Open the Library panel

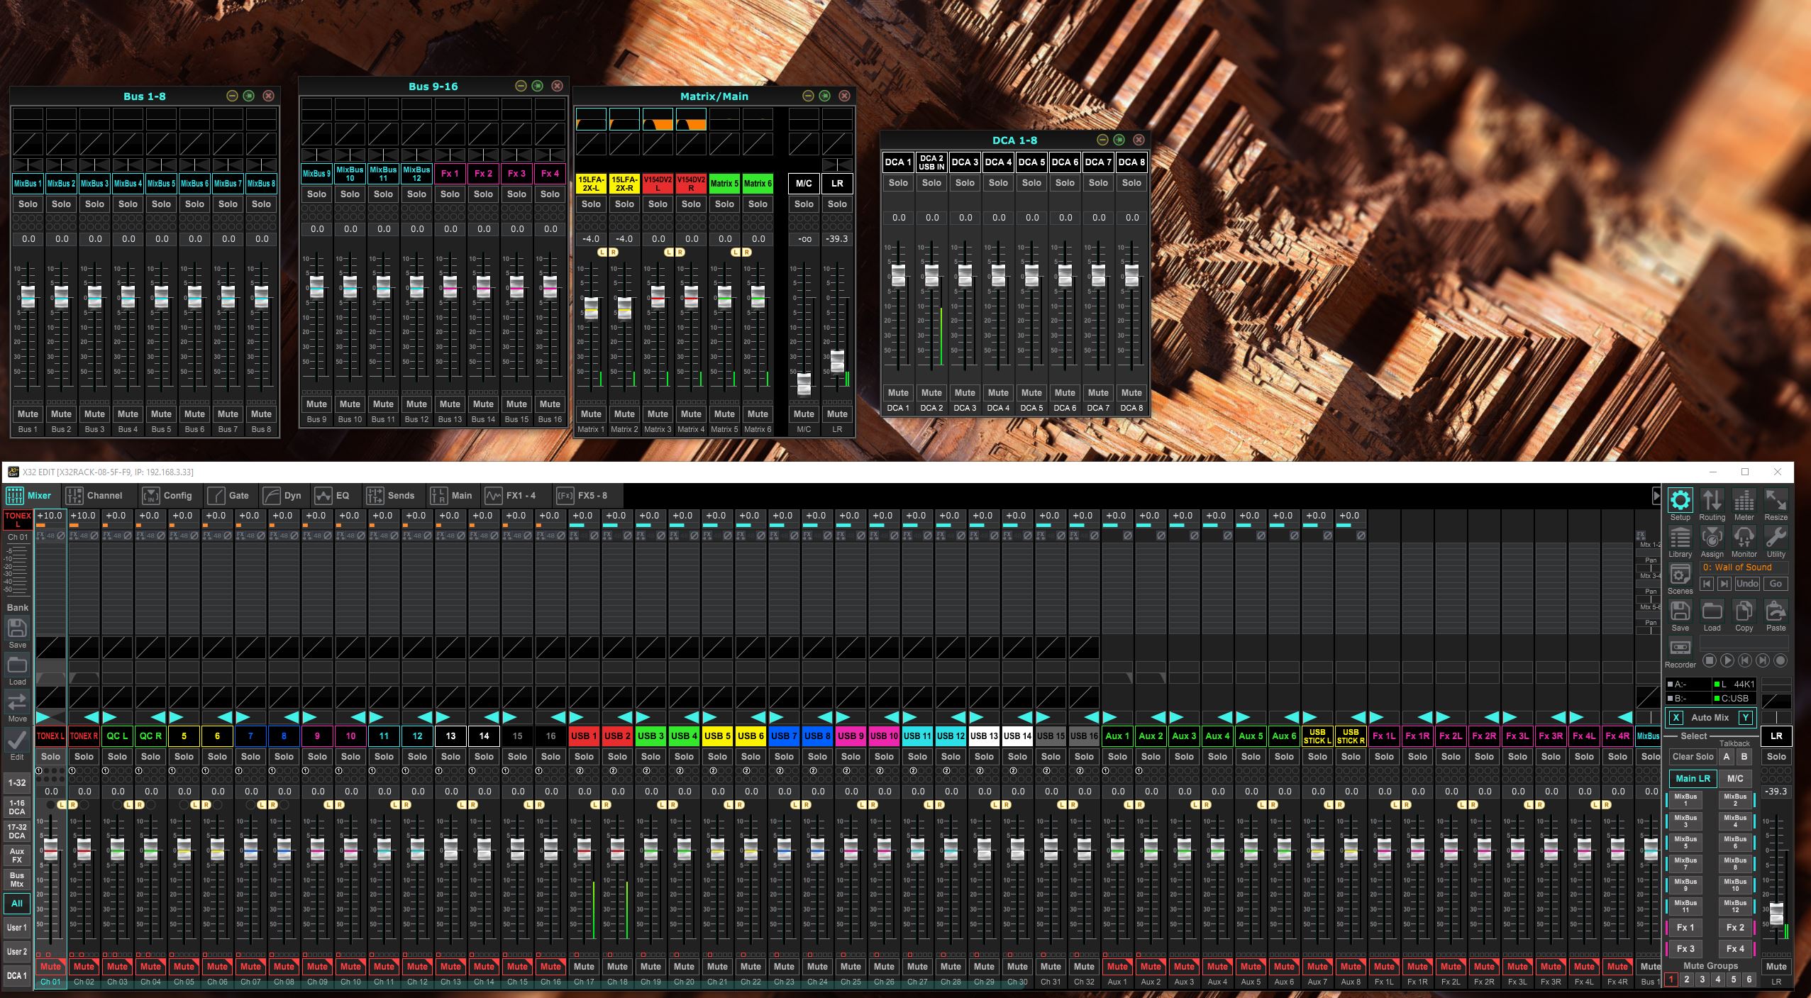(1680, 538)
